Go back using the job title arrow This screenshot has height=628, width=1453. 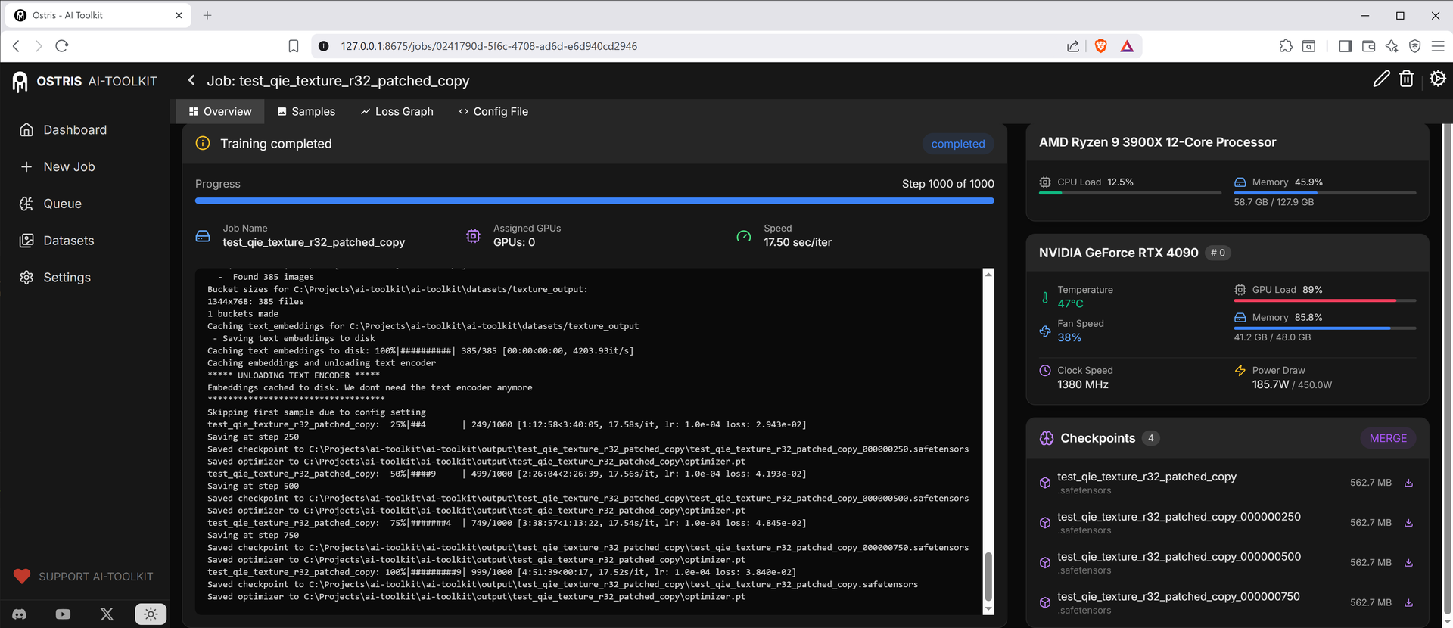tap(191, 80)
